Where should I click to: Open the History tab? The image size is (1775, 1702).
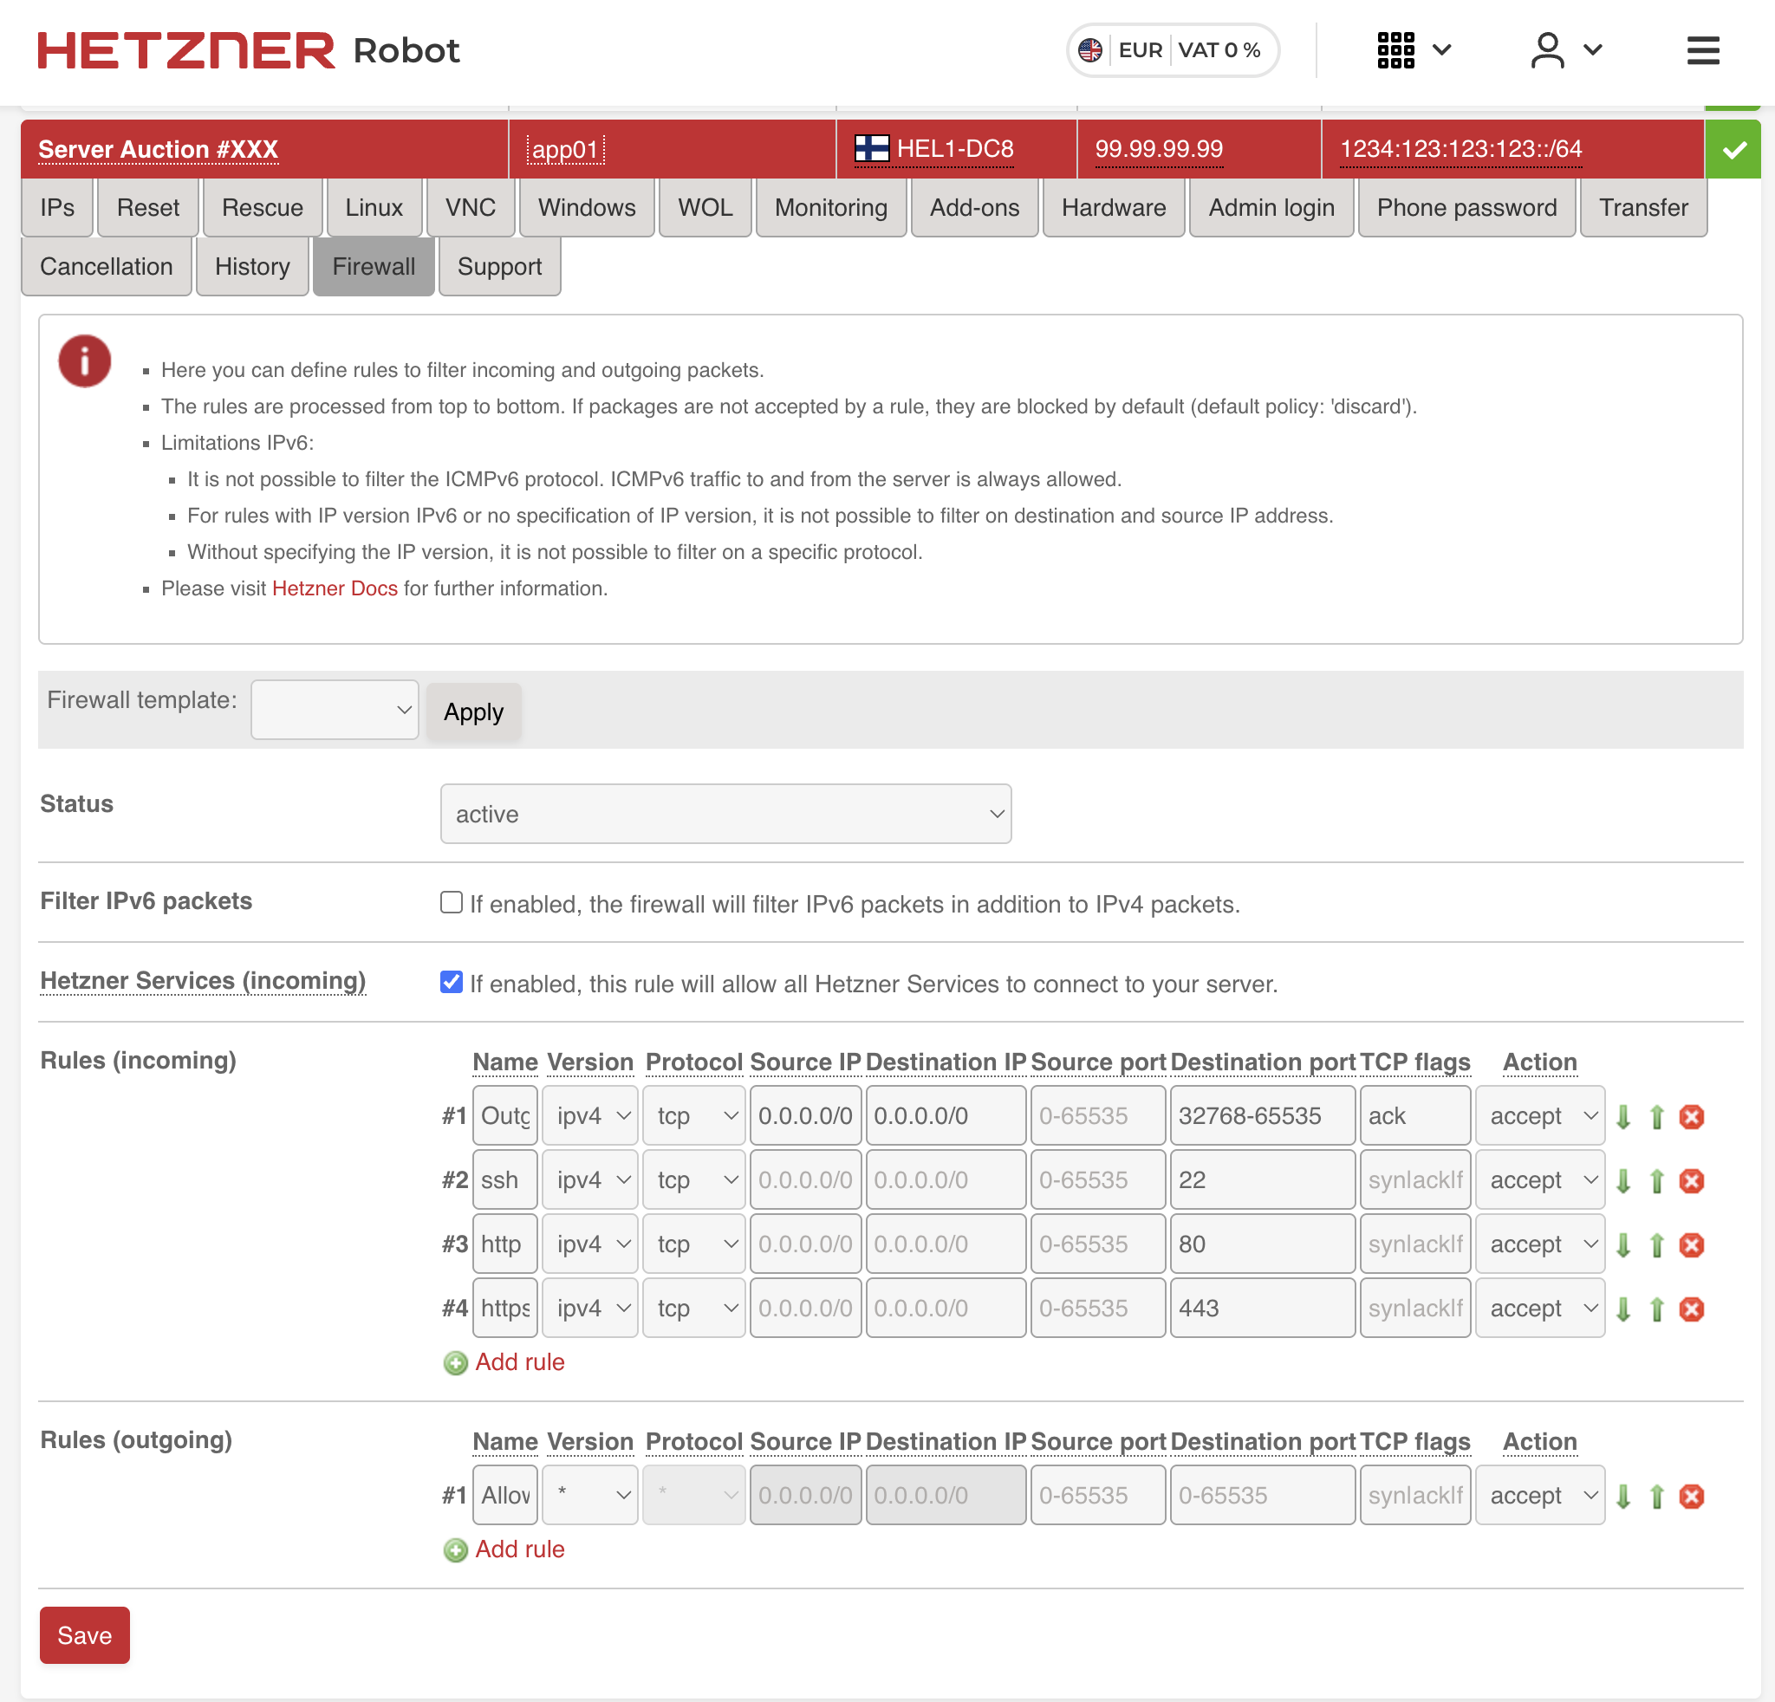(x=251, y=266)
